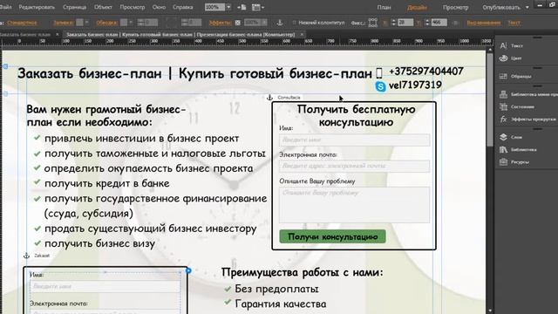Click the phone icon before +375297404407
This screenshot has height=314, width=558.
379,73
